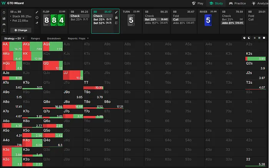Expand the Strategy + EV dropdown
Image resolution: width=269 pixels, height=168 pixels.
14,38
